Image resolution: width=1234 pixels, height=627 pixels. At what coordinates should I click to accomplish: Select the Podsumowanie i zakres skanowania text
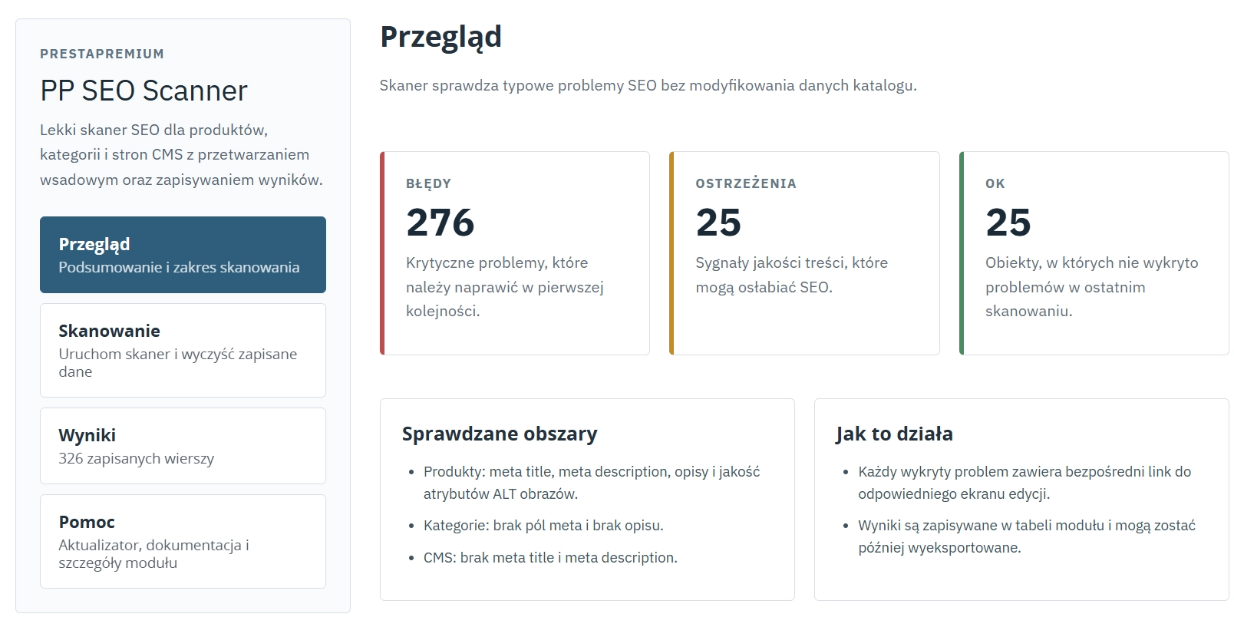[x=179, y=268]
